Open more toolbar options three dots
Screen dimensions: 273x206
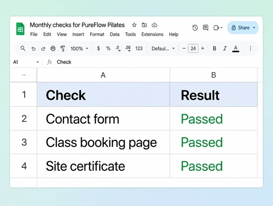tap(250, 48)
